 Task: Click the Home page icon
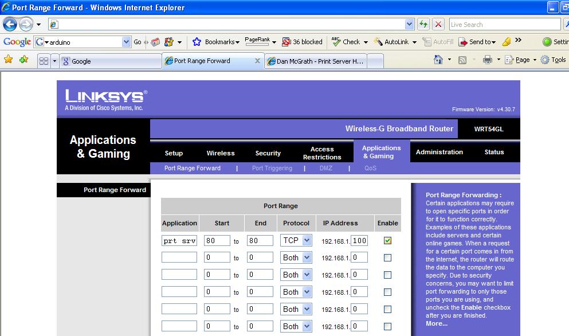click(438, 60)
